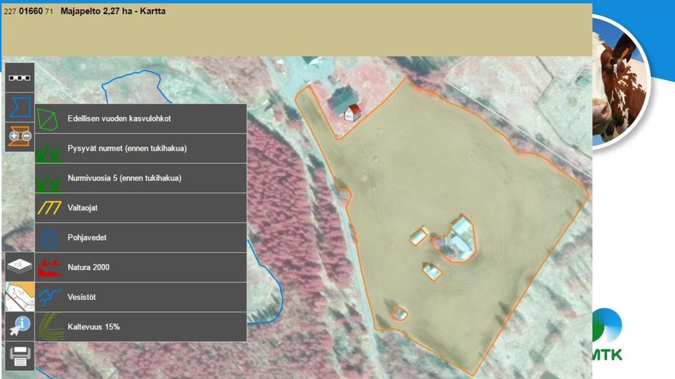
Task: Toggle Pysyvät nurmet (ennen tukihakua) layer
Action: coord(141,148)
